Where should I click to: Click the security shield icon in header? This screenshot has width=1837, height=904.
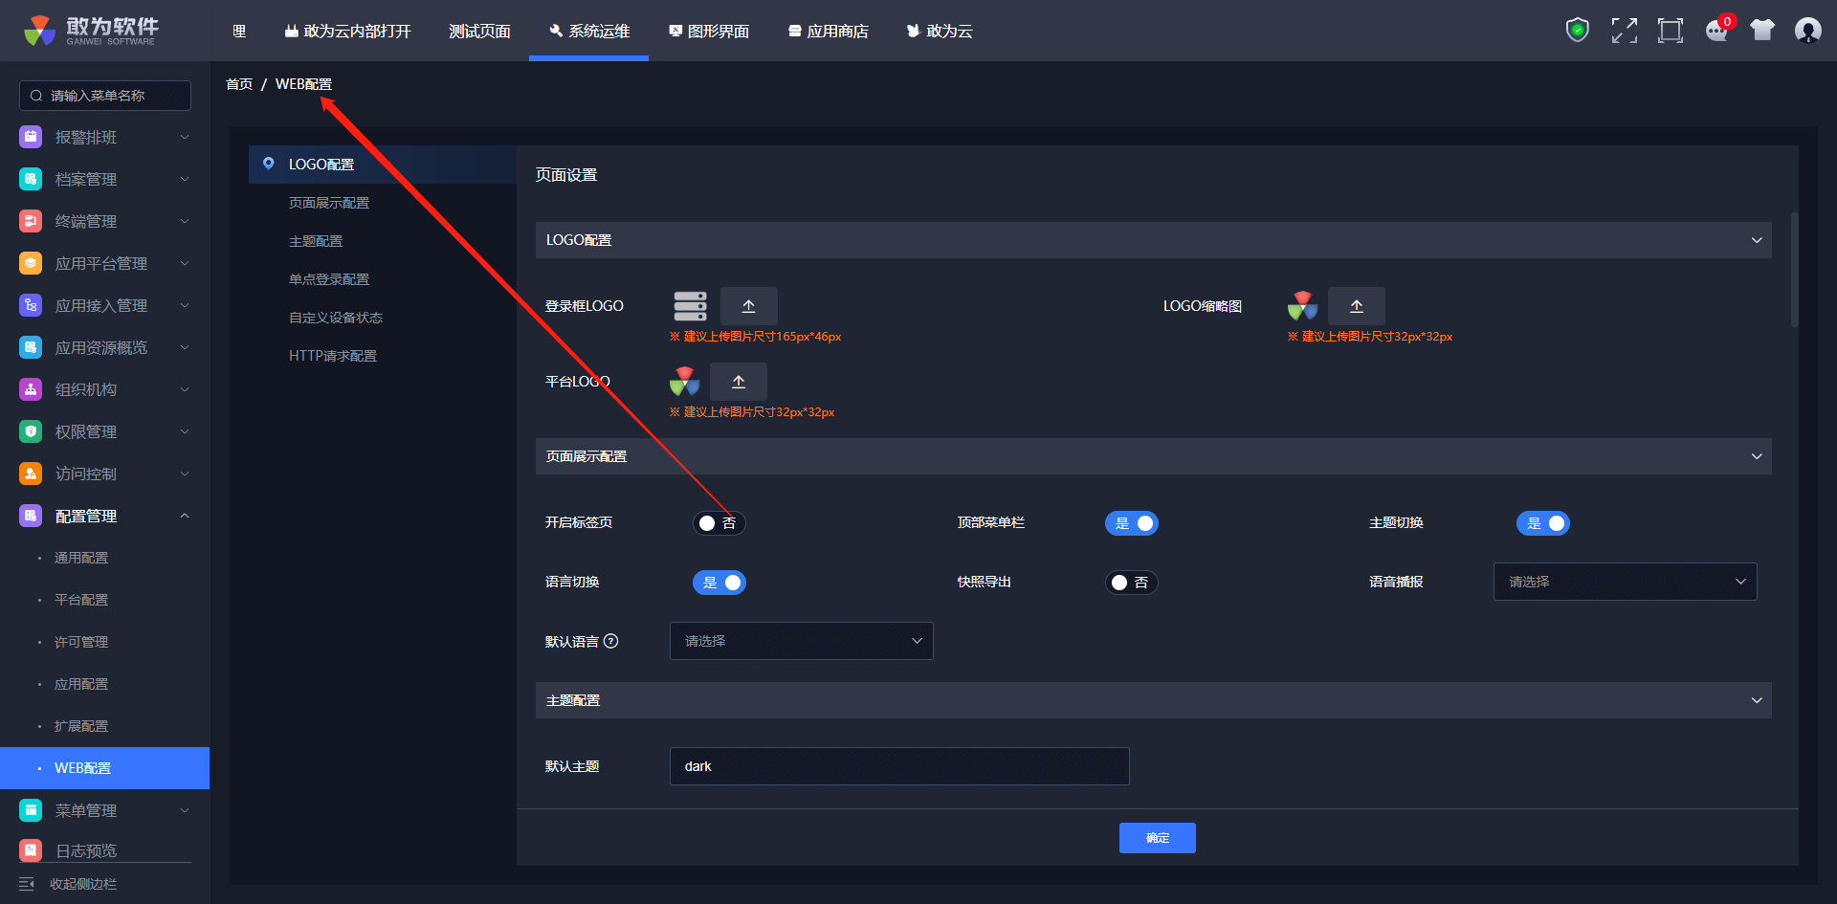pyautogui.click(x=1577, y=31)
